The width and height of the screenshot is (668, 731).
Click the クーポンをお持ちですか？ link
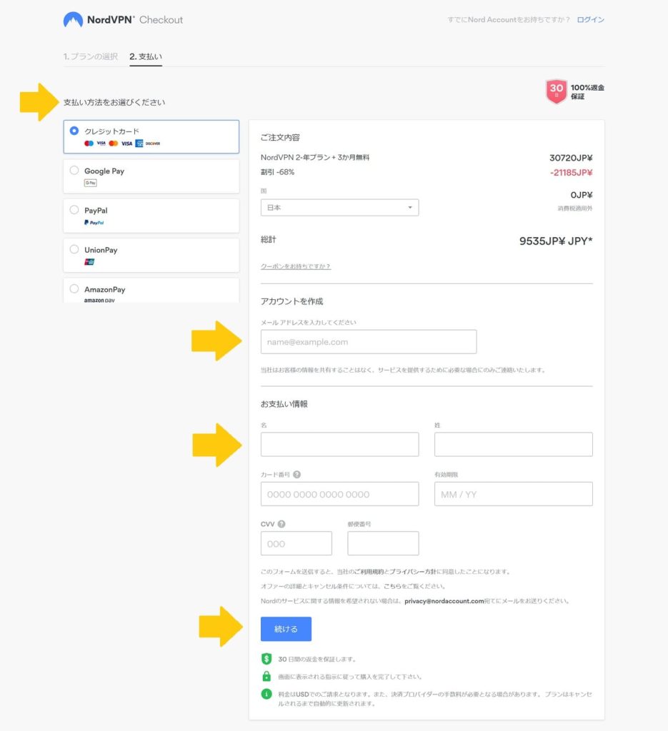[296, 266]
